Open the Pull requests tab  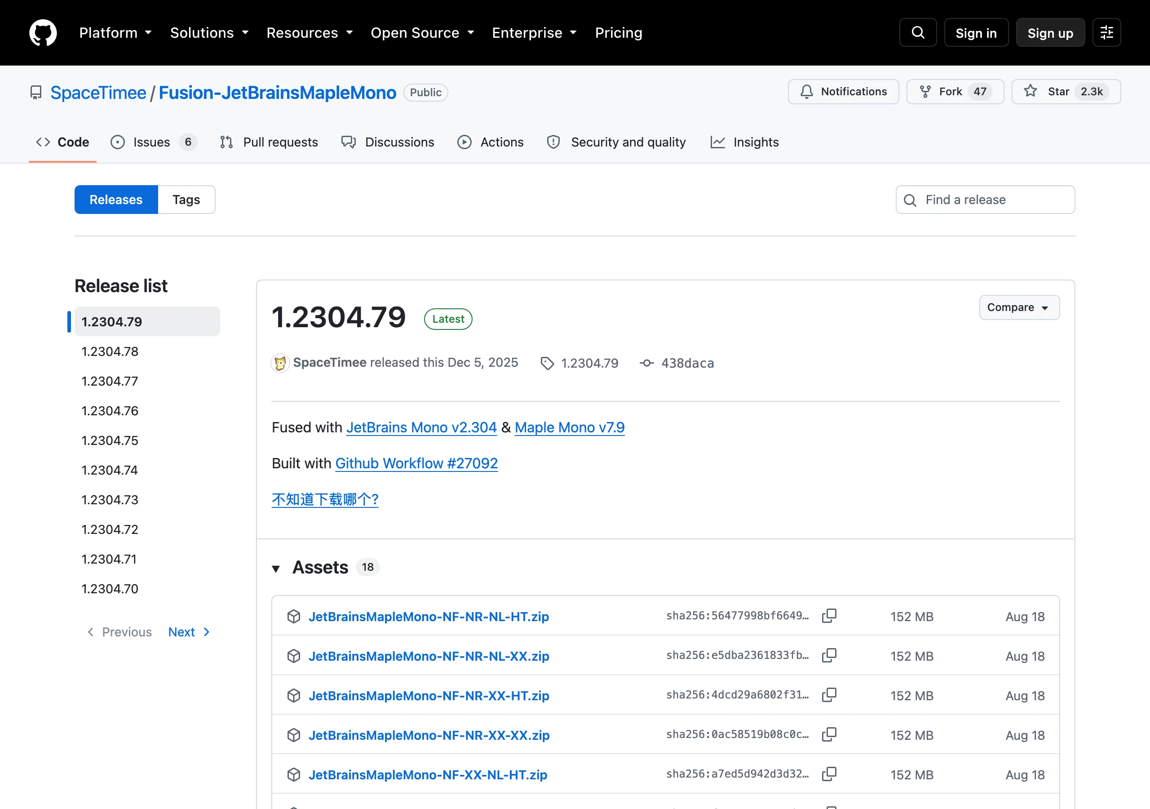click(x=269, y=142)
